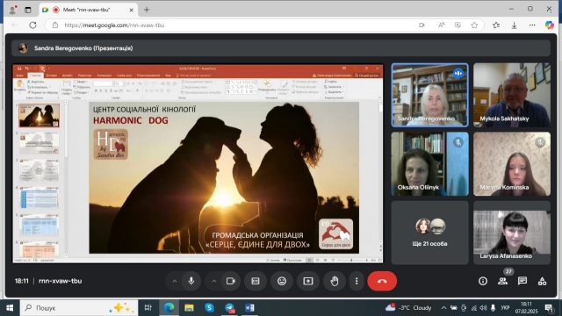Open the Copilot sidebar icon
Image resolution: width=562 pixels, height=316 pixels.
(549, 25)
